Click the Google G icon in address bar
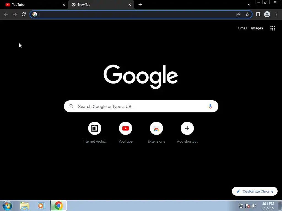 [x=35, y=14]
